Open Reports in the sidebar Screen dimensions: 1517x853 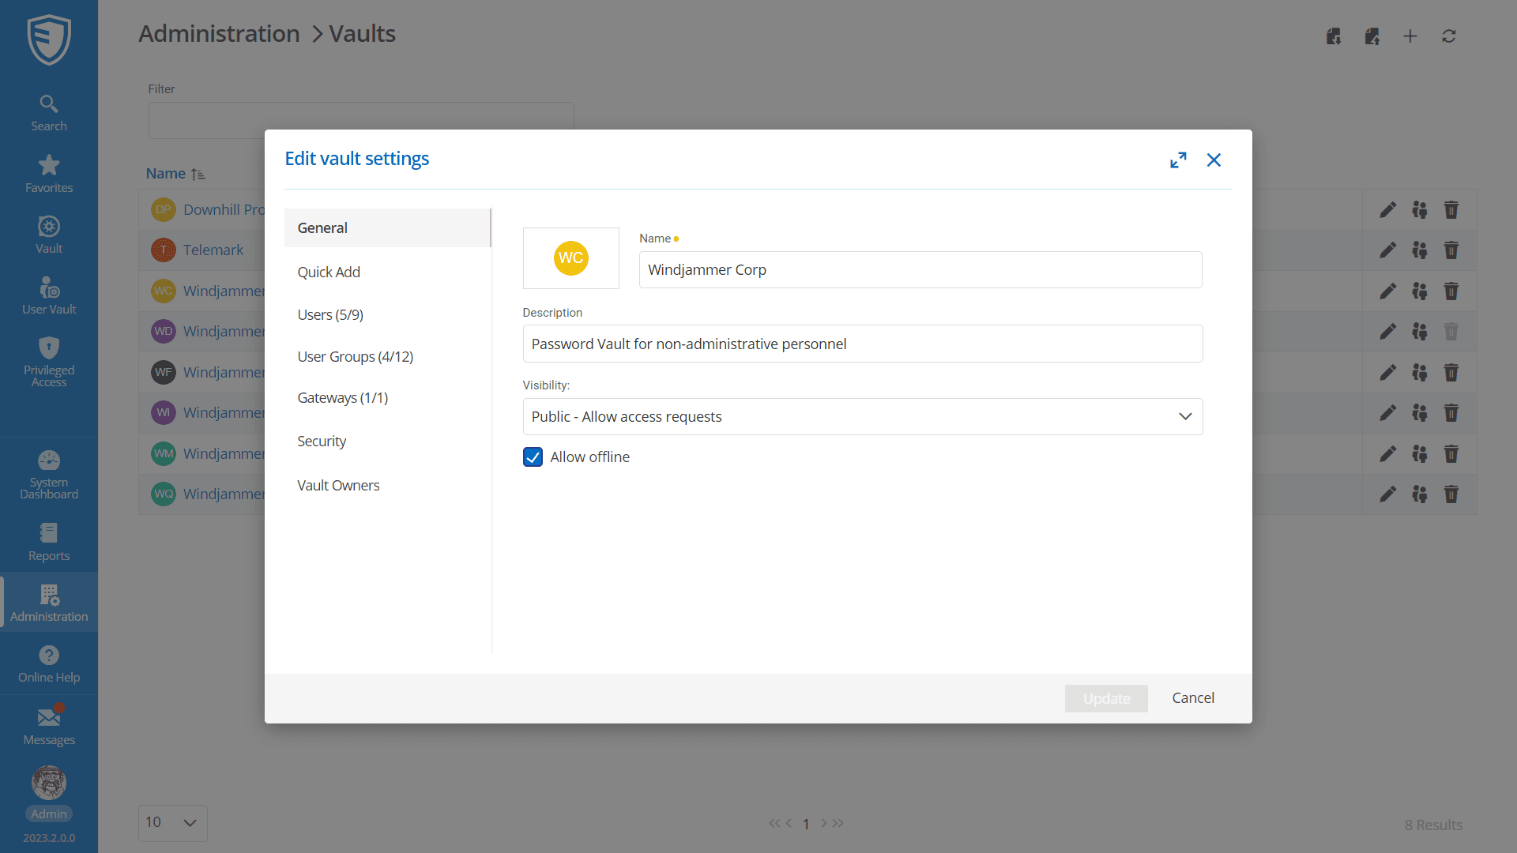pos(49,542)
